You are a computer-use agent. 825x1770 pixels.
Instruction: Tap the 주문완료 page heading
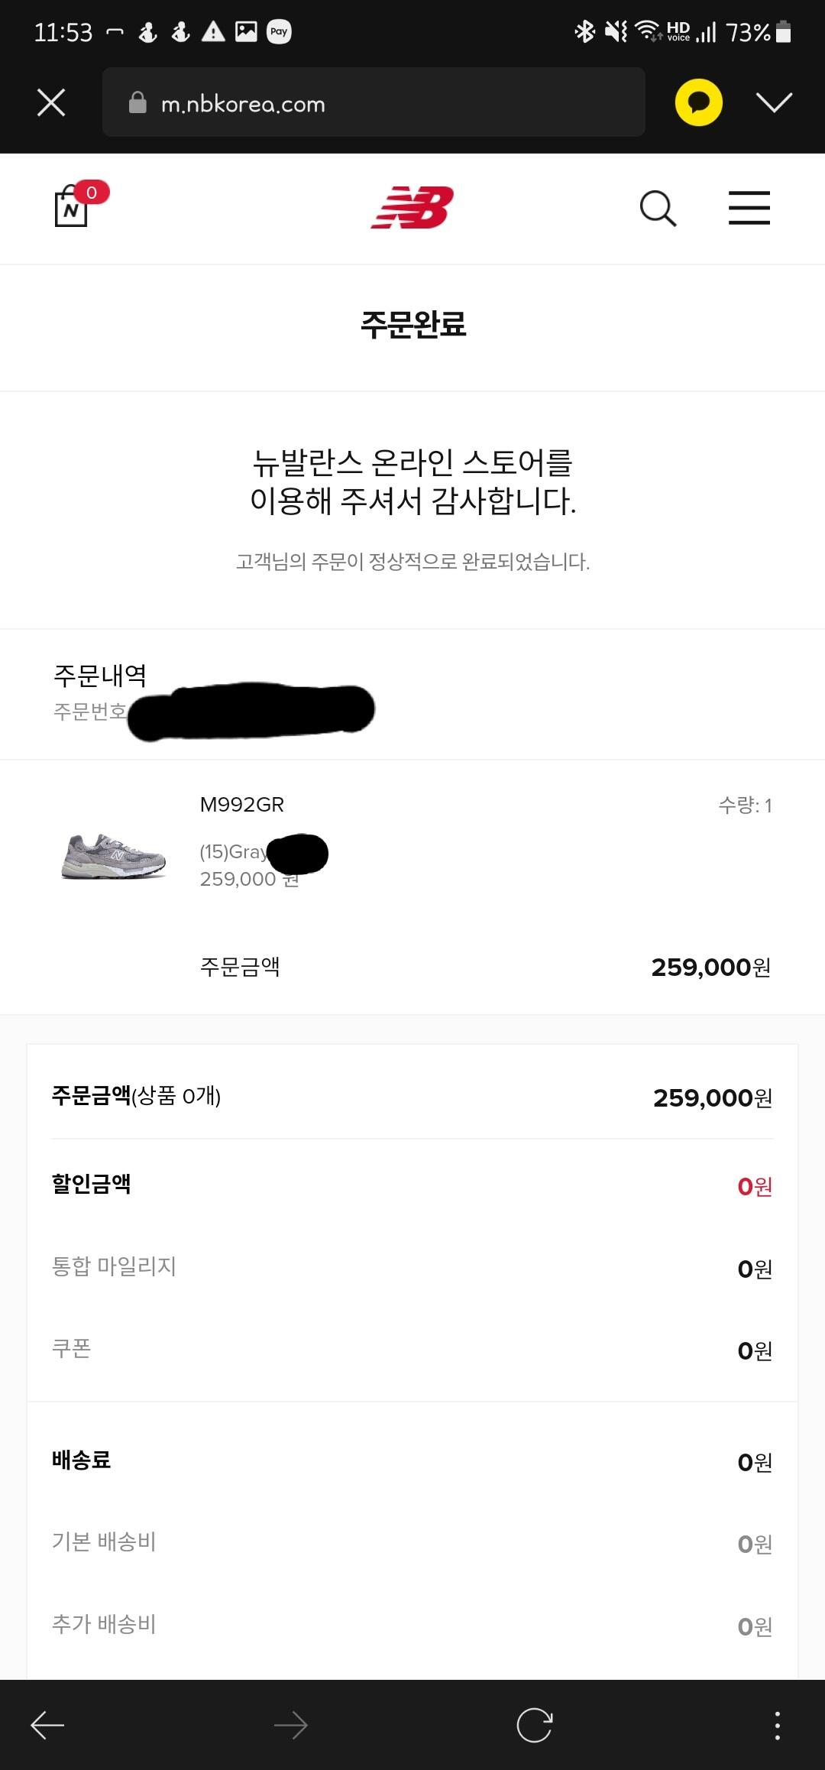tap(412, 325)
